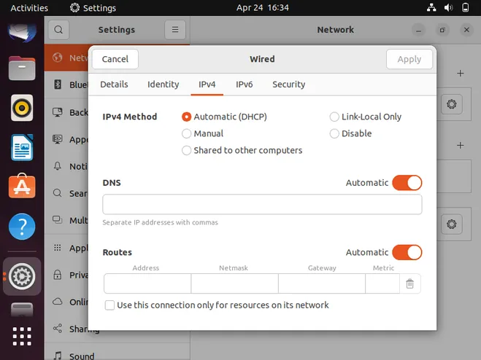Click the Settings search magnifier icon

tap(59, 30)
